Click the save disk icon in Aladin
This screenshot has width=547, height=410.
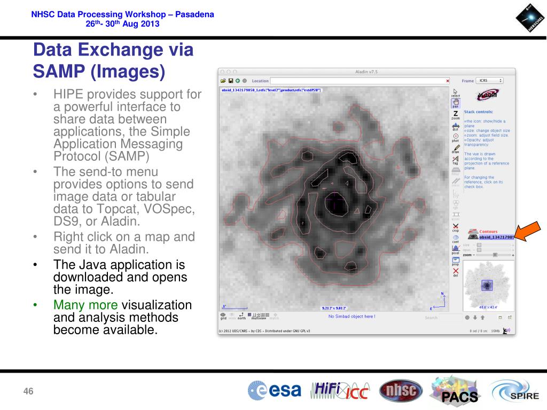click(231, 81)
